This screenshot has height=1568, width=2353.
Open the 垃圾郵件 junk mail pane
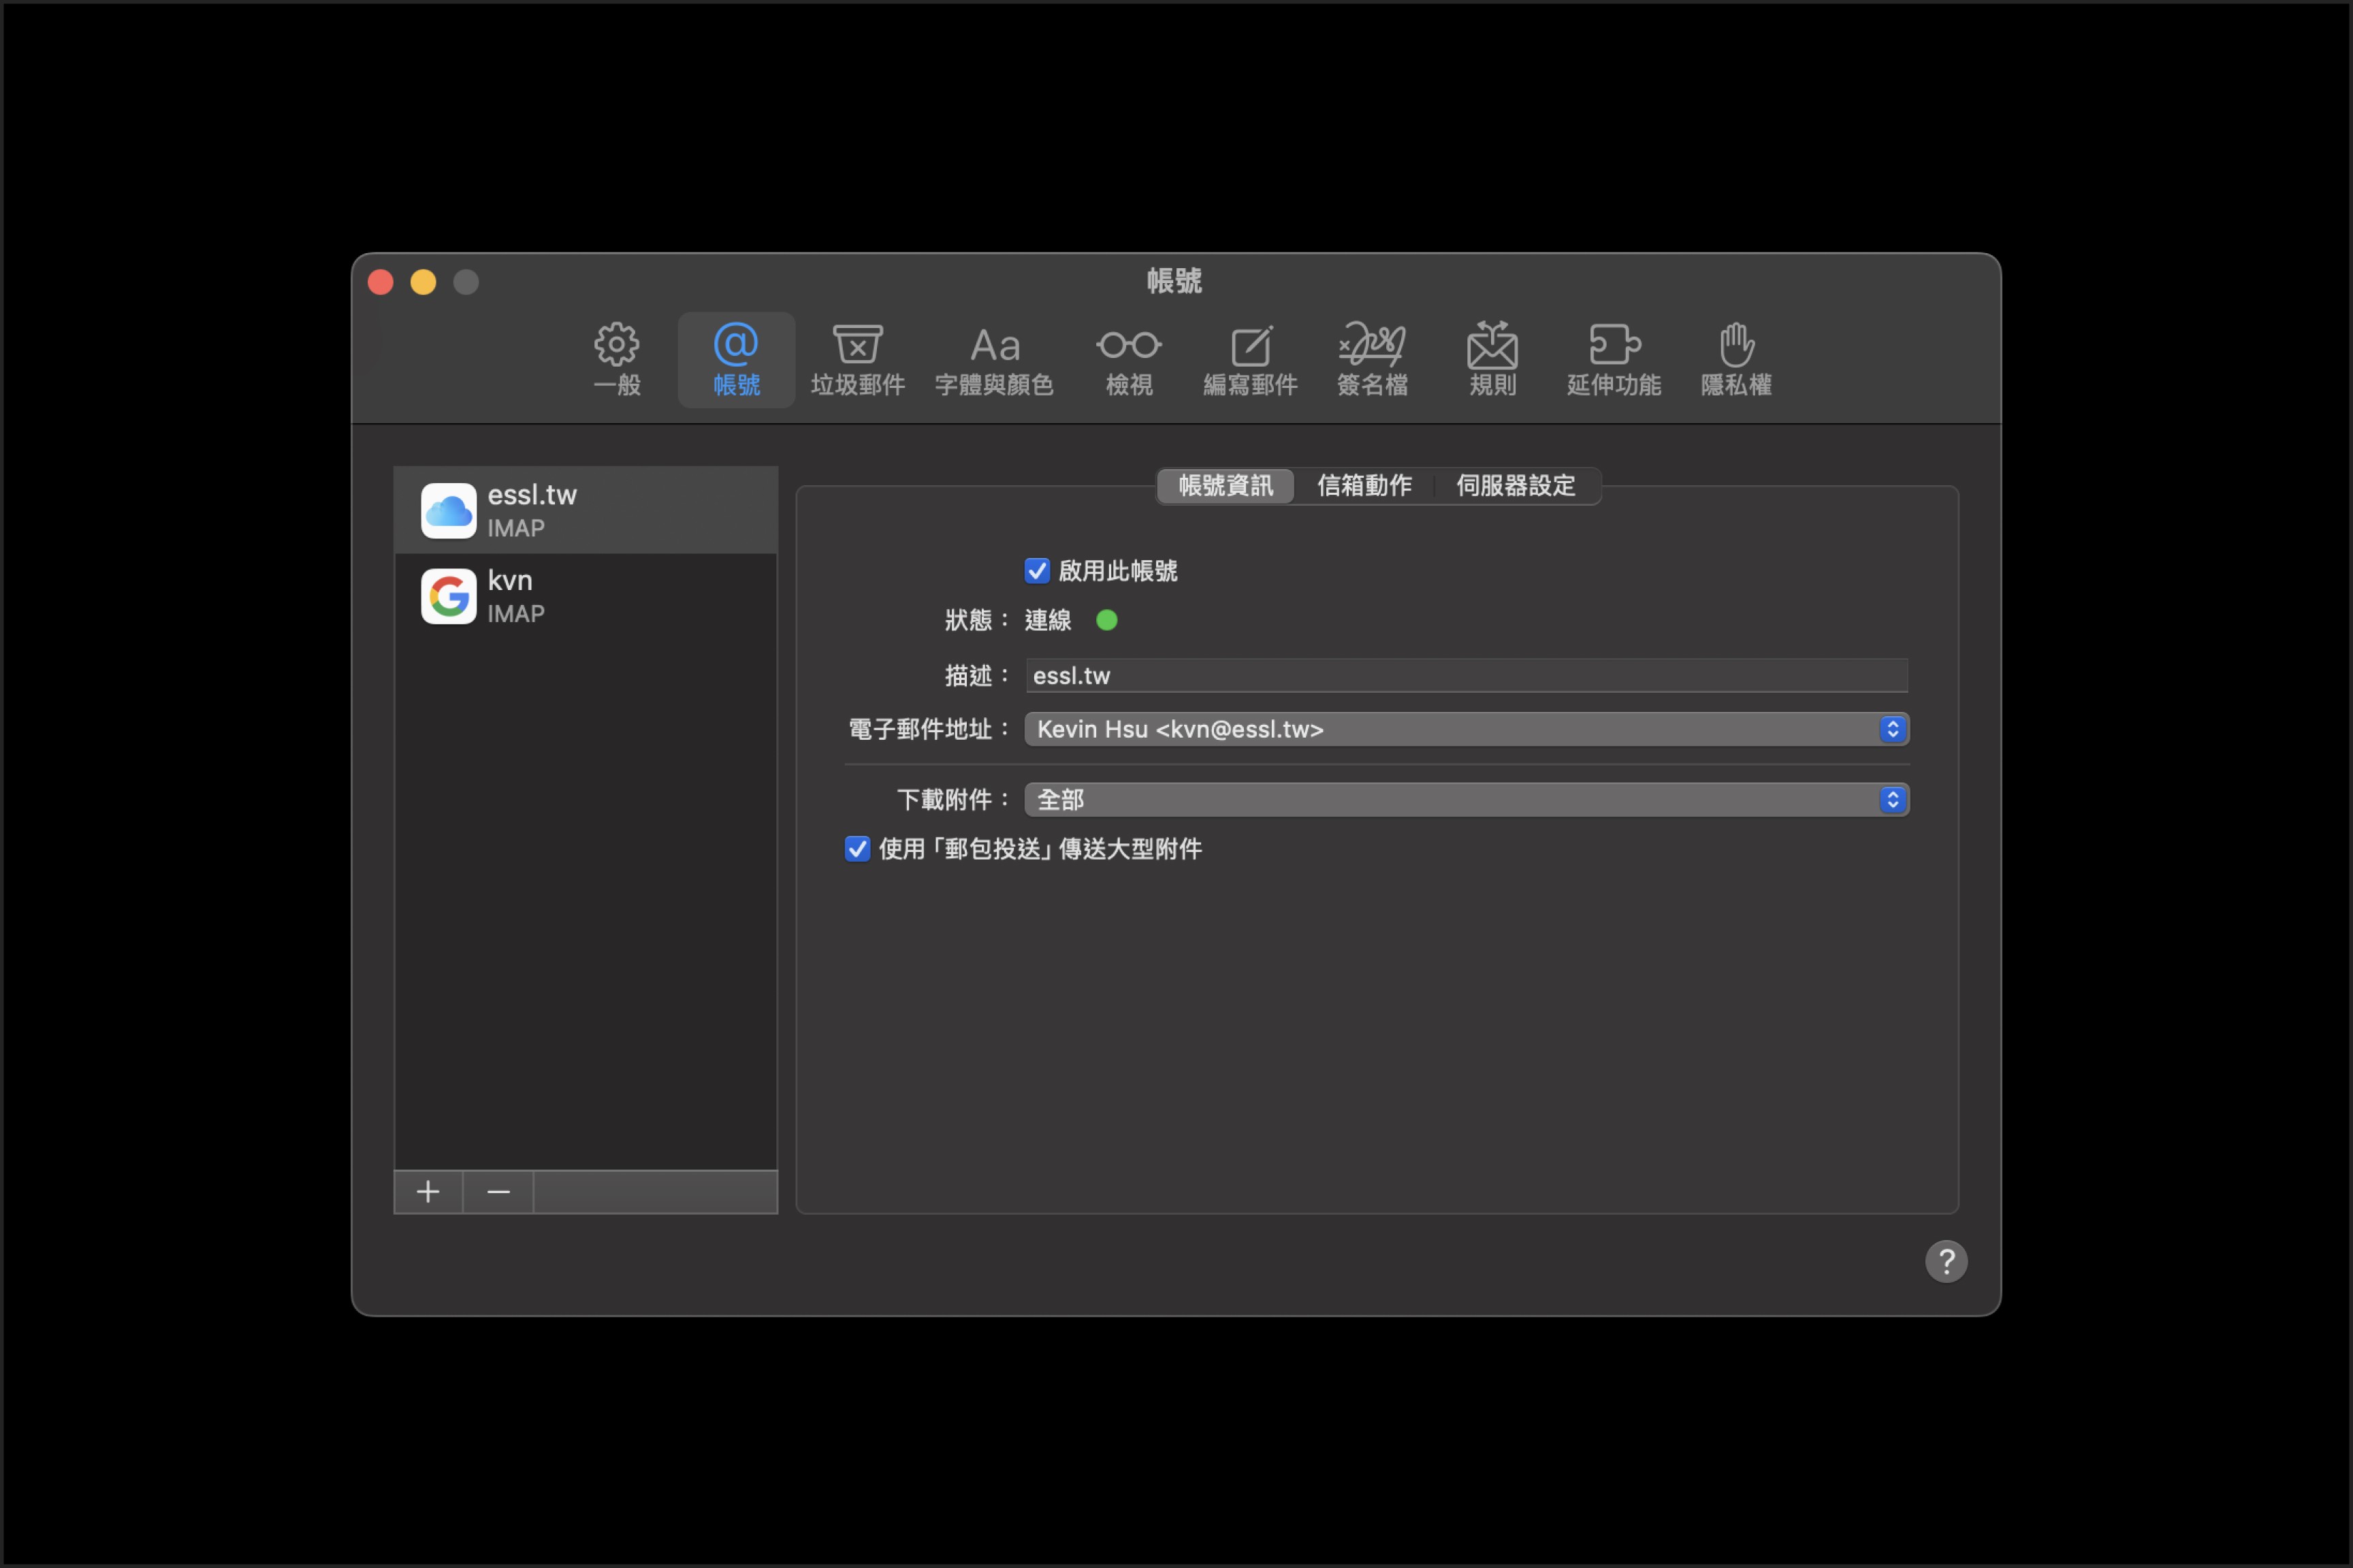click(857, 359)
